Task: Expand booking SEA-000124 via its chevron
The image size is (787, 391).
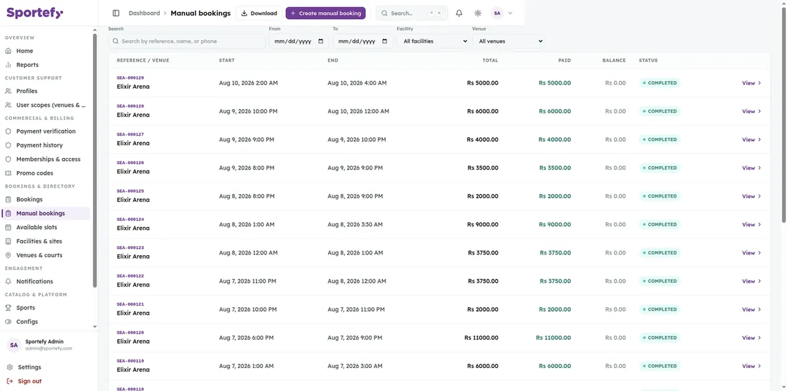Action: tap(759, 224)
